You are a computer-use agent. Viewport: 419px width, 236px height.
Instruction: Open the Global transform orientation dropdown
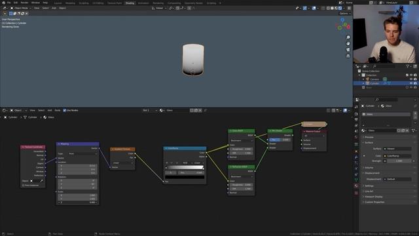pos(159,8)
